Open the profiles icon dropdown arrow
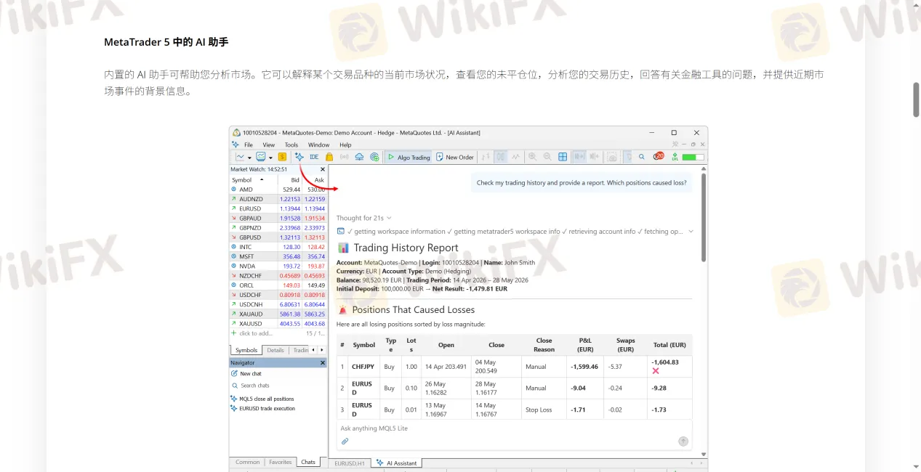Screen dimensions: 921x472 (270, 158)
